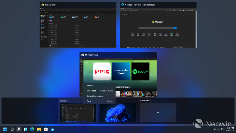Open the hamburger menu in Edge new tab
Image resolution: width=236 pixels, height=133 pixels.
[122, 14]
